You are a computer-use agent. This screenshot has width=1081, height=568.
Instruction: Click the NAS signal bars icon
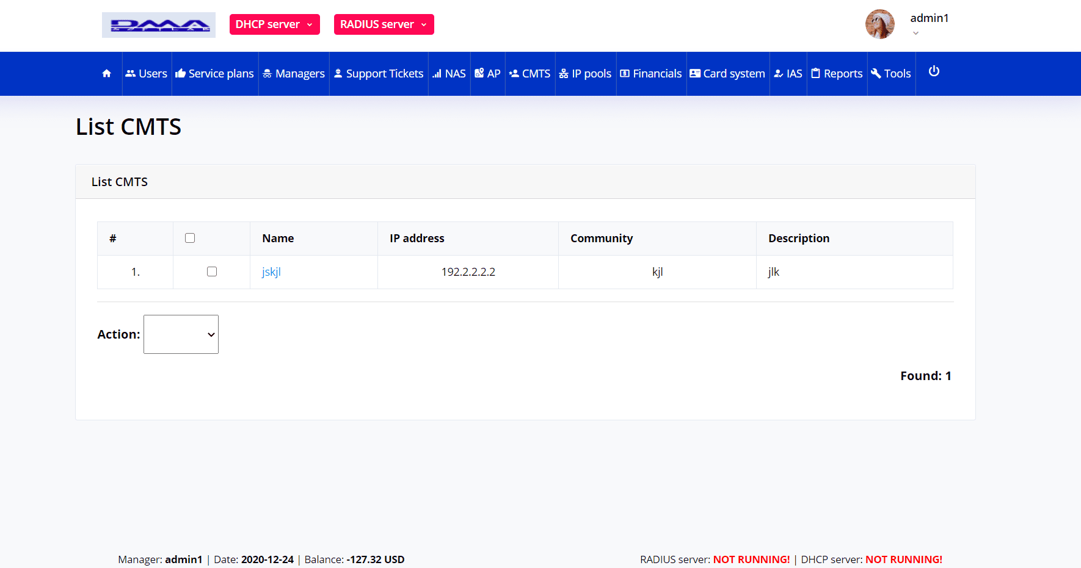pos(437,74)
